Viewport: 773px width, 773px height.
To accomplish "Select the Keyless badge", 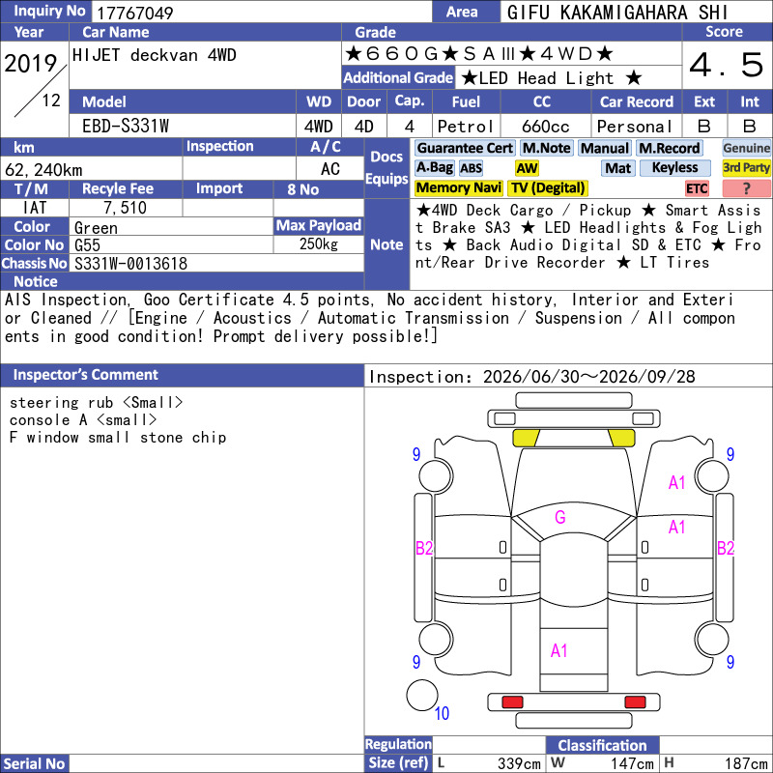I will coord(674,168).
